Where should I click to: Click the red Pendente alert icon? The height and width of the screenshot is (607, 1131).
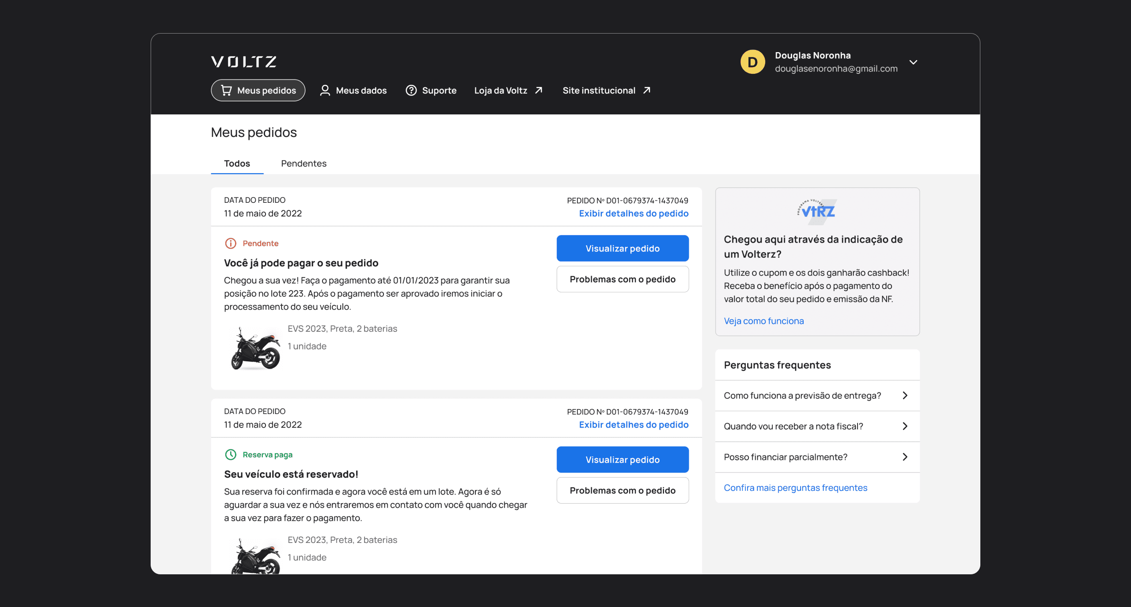tap(231, 243)
